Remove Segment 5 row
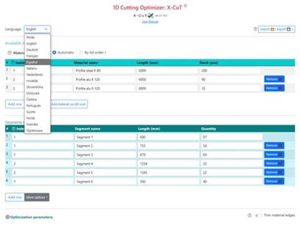The image size is (300, 228). (x=274, y=172)
